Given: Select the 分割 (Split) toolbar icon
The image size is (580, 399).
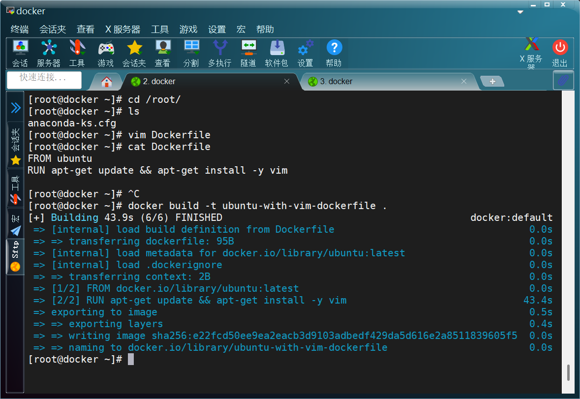Looking at the screenshot, I should click(191, 53).
